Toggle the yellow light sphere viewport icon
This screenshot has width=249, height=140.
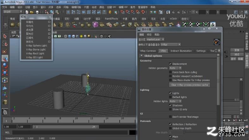point(81,36)
